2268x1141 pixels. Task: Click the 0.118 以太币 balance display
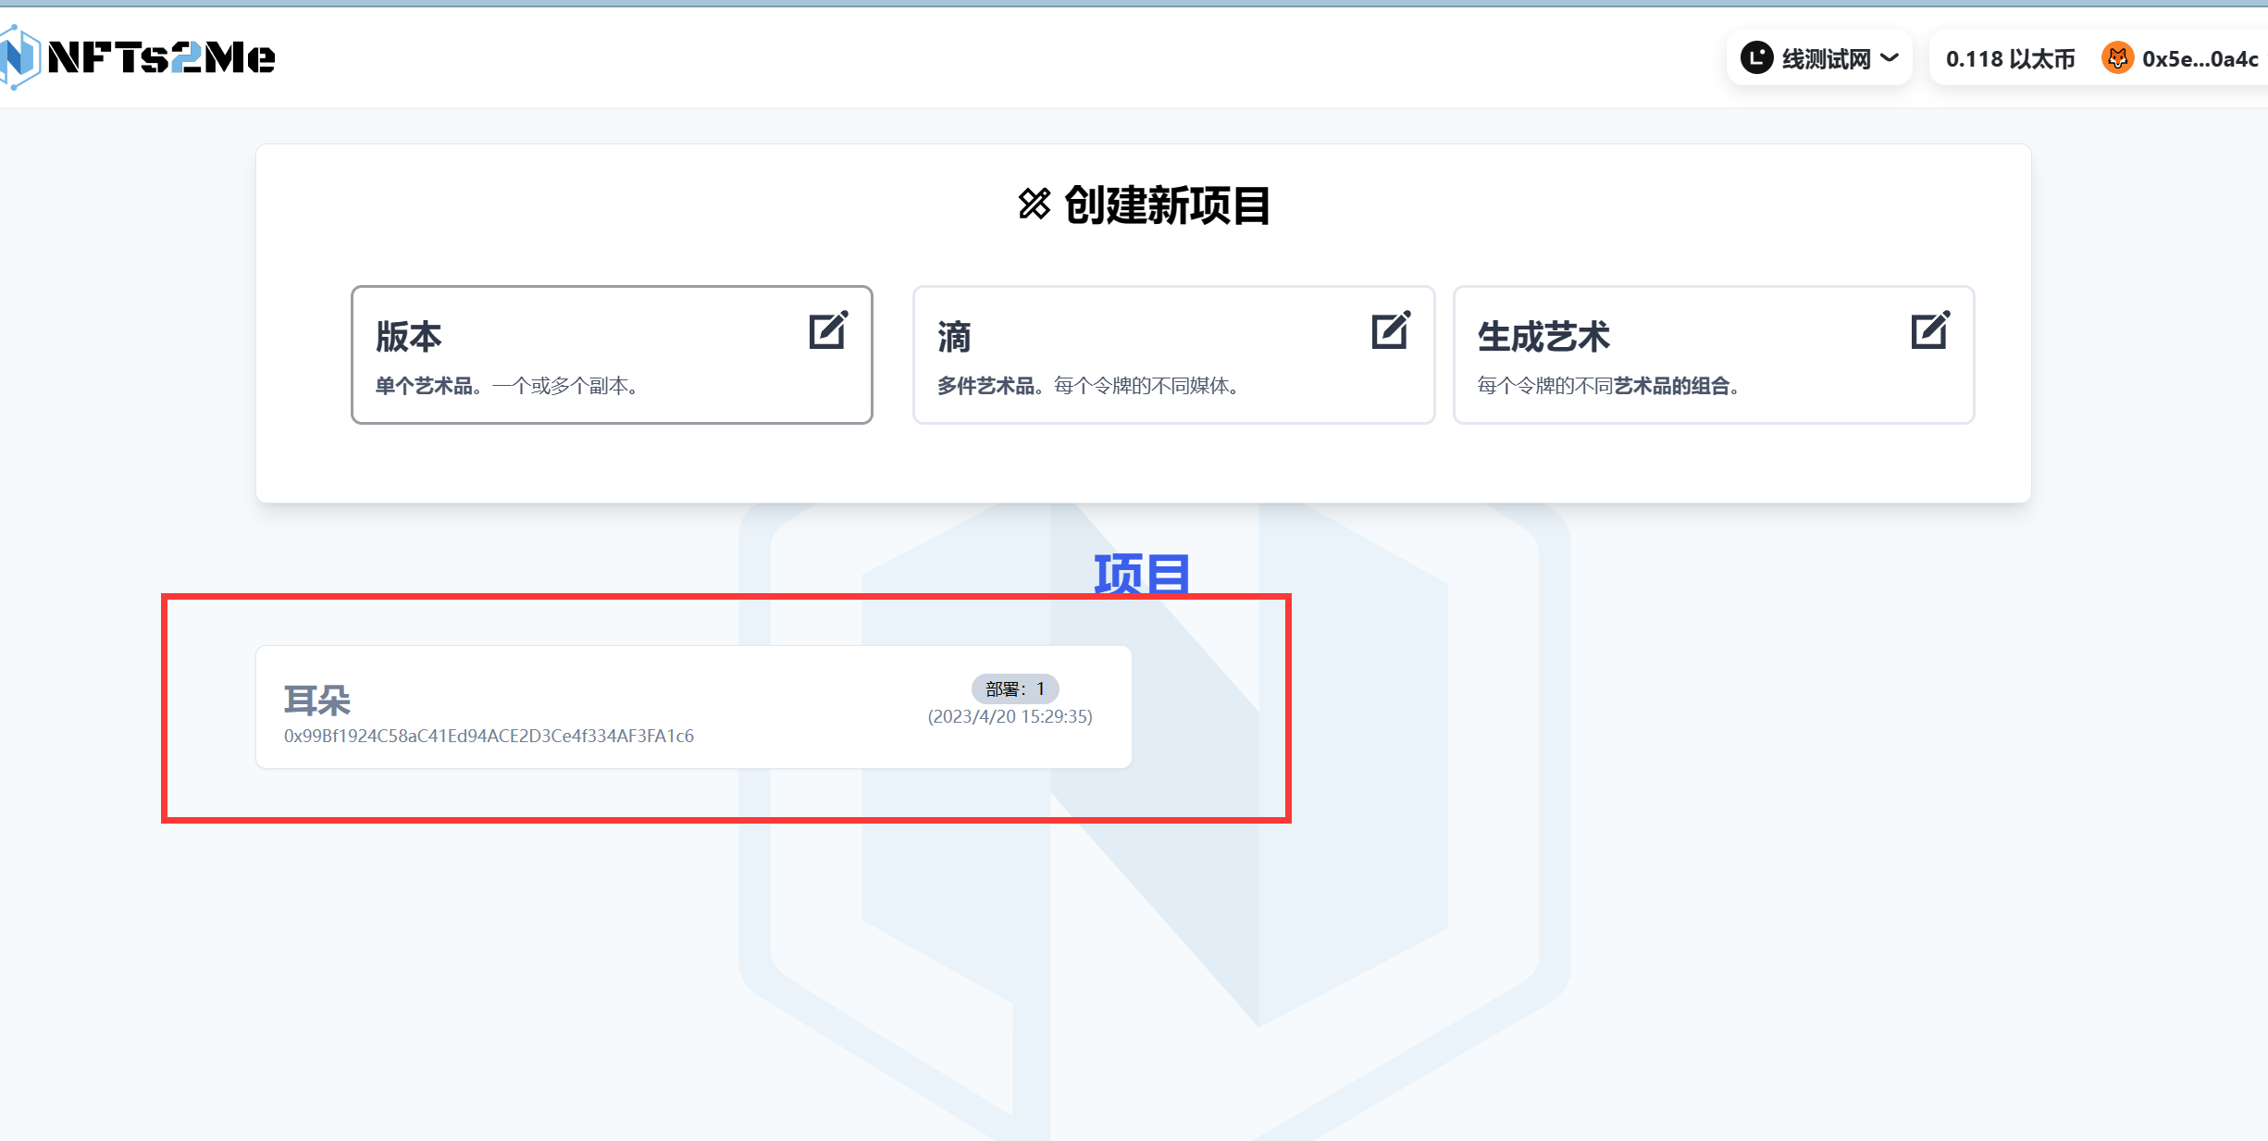[x=2010, y=59]
